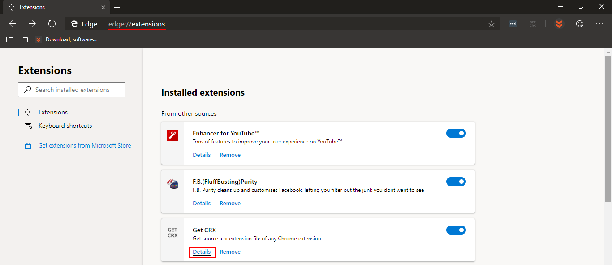Open Details for Enhancer for YouTube

point(202,155)
